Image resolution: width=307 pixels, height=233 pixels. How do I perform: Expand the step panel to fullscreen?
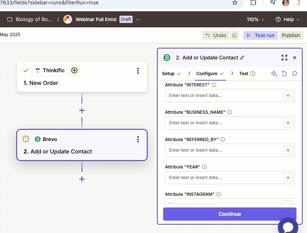point(284,58)
